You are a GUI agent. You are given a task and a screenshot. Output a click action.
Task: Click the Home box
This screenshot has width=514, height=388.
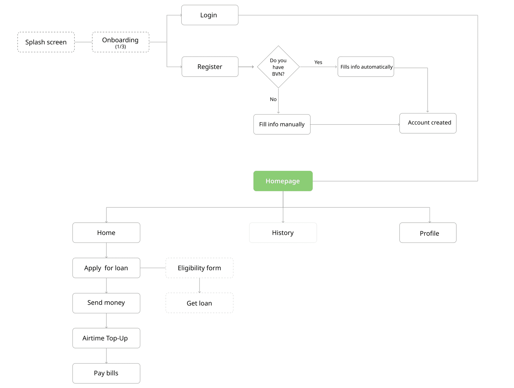106,233
